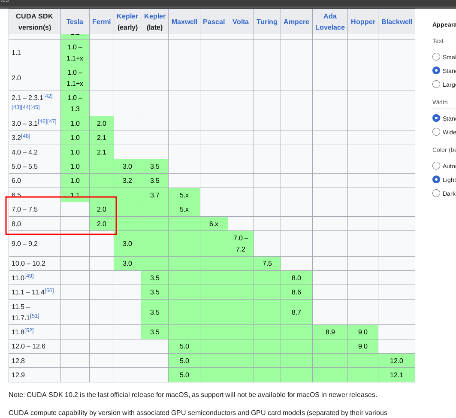Open citation [47] reference link

click(x=52, y=121)
